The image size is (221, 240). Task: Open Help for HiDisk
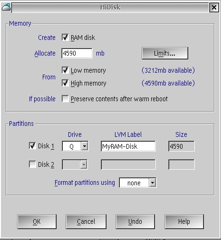[184, 221]
